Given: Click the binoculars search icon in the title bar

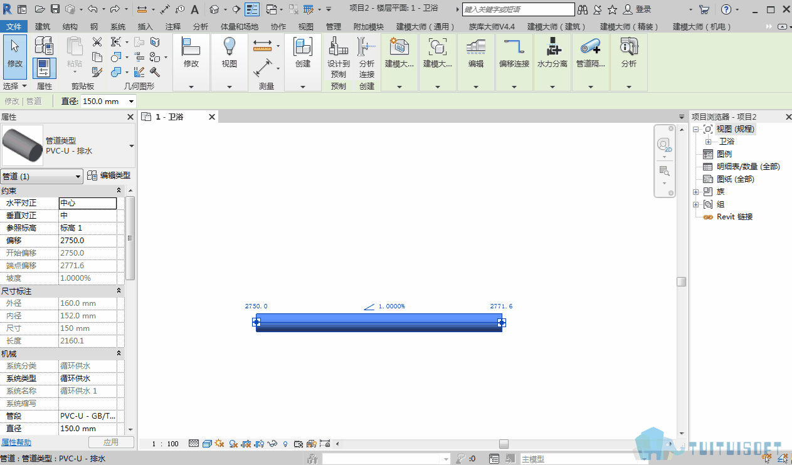Looking at the screenshot, I should [x=583, y=9].
